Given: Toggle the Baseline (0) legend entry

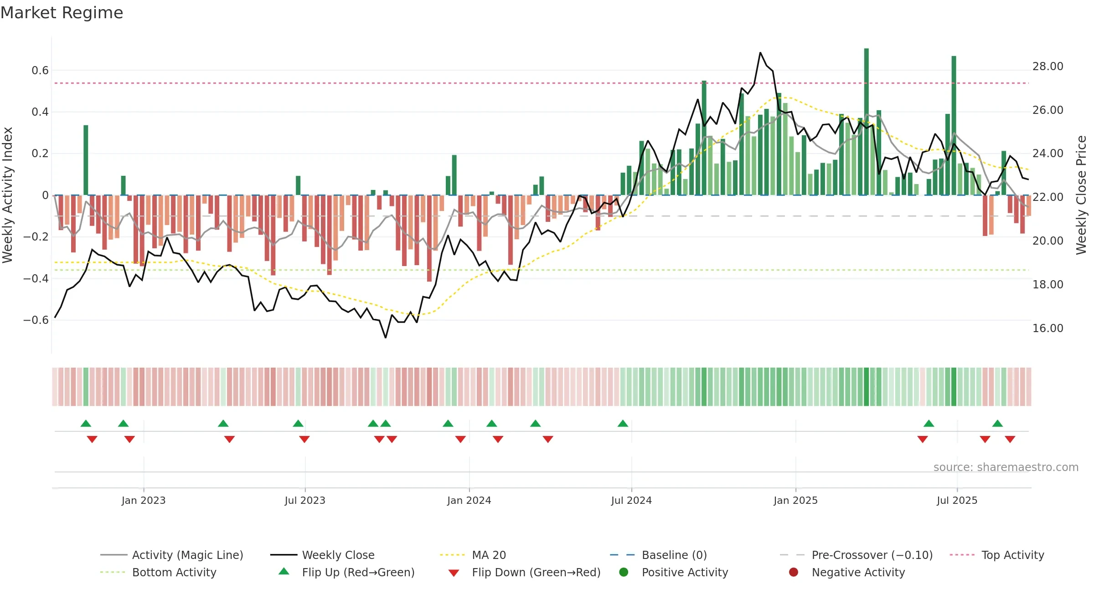Looking at the screenshot, I should [x=658, y=555].
